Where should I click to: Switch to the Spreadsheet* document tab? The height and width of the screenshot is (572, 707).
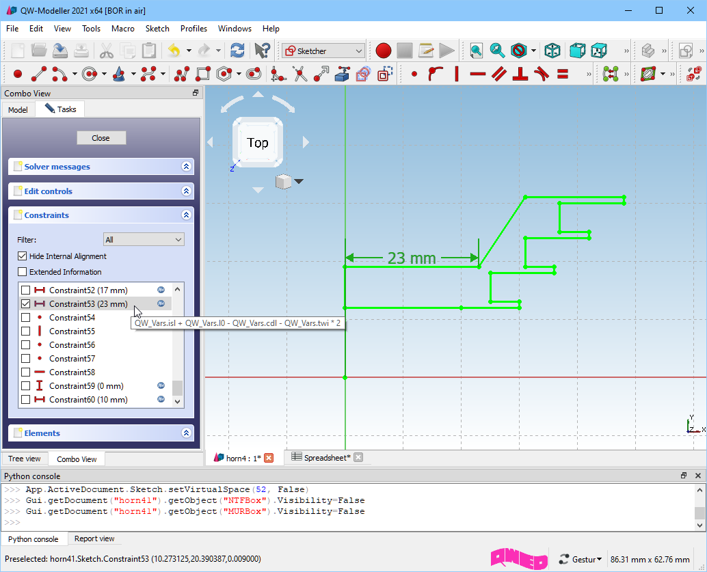pos(327,457)
